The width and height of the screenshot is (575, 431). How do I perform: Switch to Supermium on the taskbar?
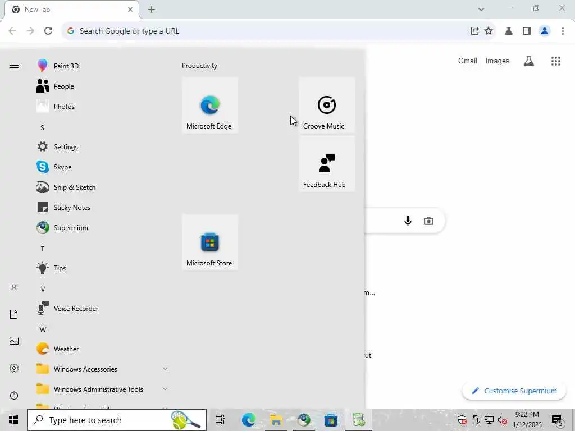(x=304, y=420)
